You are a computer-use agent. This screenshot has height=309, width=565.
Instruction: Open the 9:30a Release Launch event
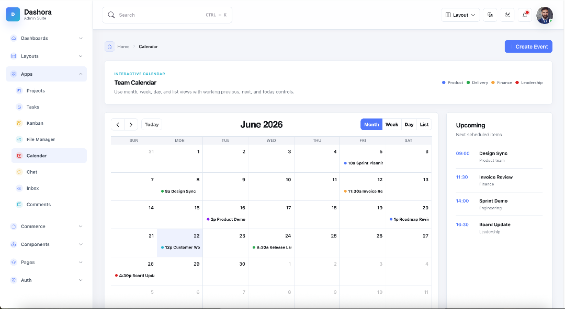pos(272,247)
